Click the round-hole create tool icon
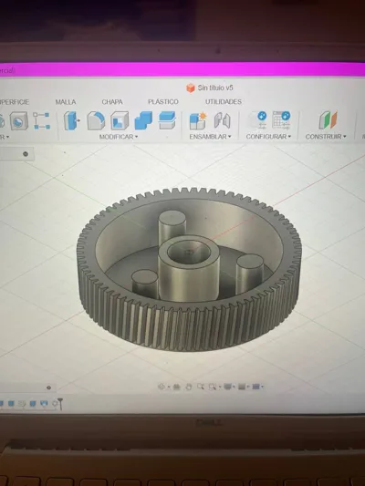 pos(19,121)
